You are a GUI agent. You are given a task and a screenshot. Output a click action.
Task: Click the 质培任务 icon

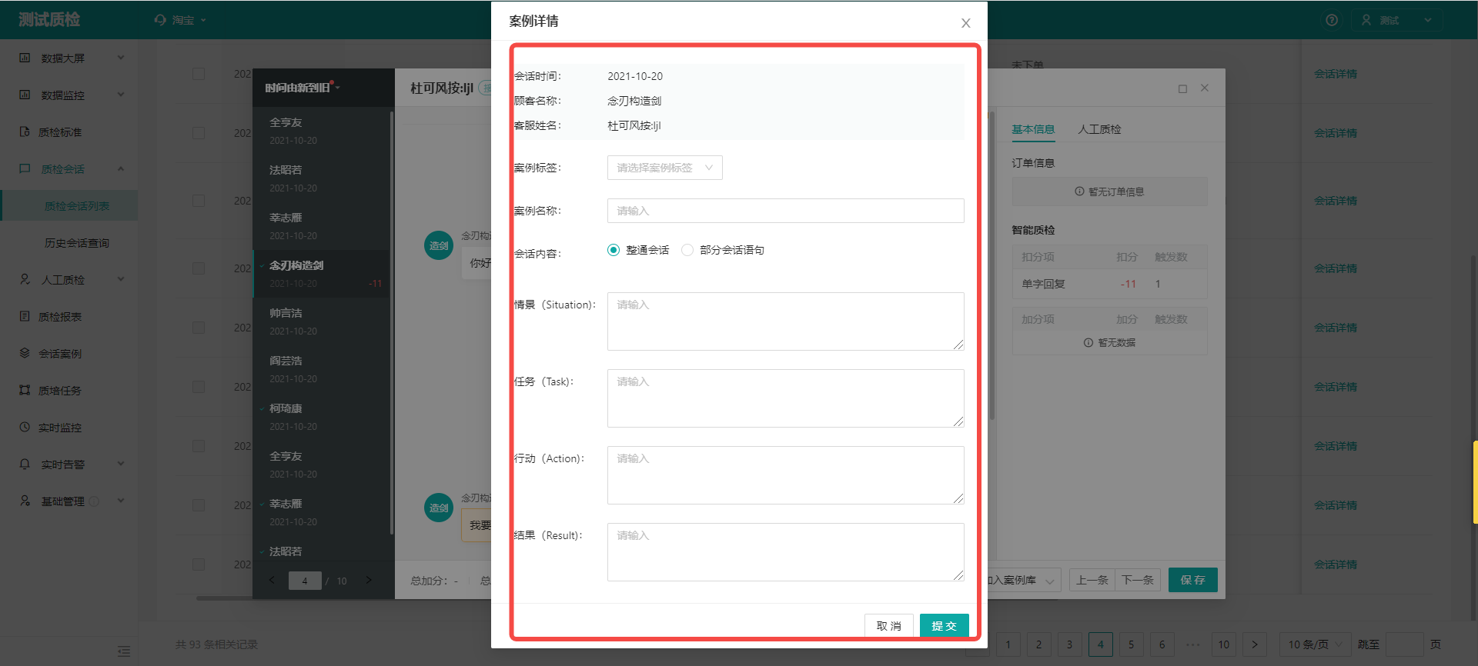[x=25, y=390]
